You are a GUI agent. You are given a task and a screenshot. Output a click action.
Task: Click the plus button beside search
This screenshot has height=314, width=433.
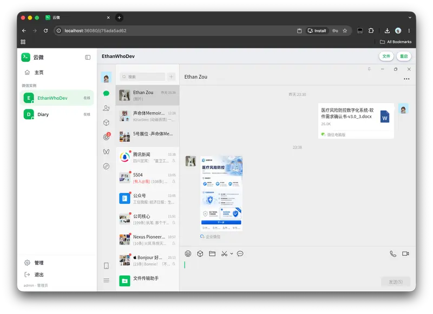(x=171, y=76)
